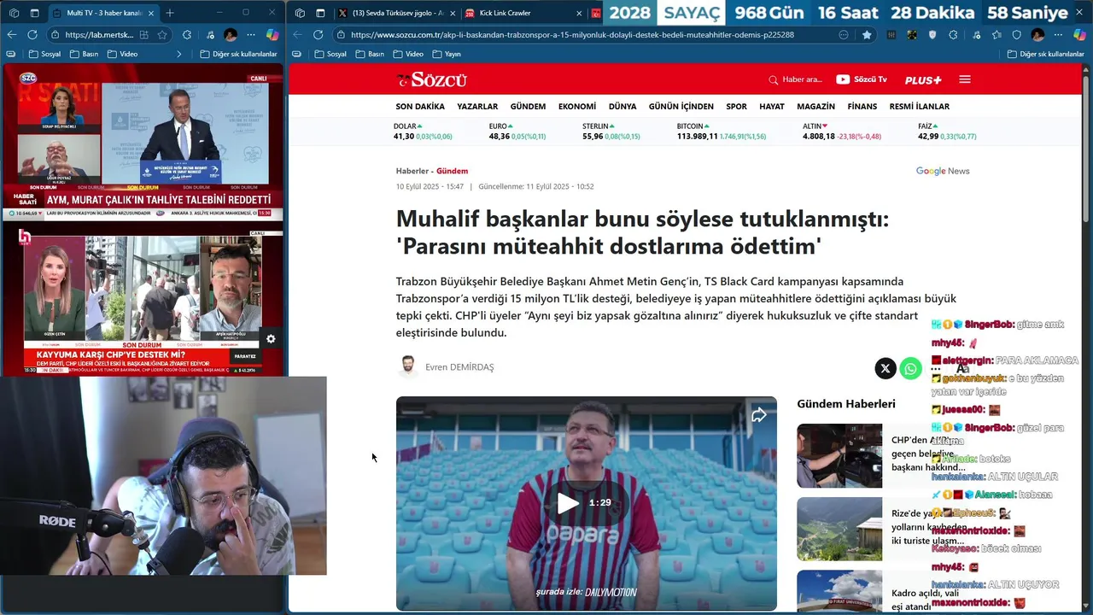
Task: Expand Diğer sık kullanılanlar folder in the Sözcü window
Action: pos(1045,54)
